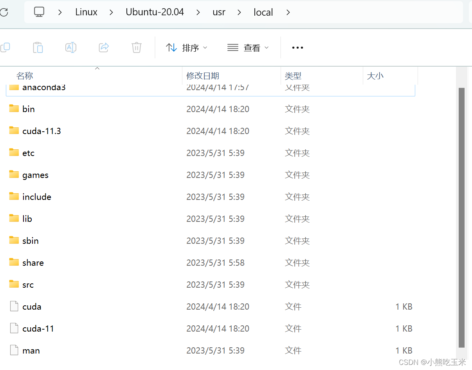Image resolution: width=472 pixels, height=370 pixels.
Task: Click the paste clipboard icon in the toolbar
Action: 38,48
